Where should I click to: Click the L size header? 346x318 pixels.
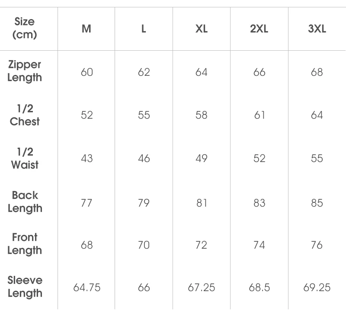point(144,29)
